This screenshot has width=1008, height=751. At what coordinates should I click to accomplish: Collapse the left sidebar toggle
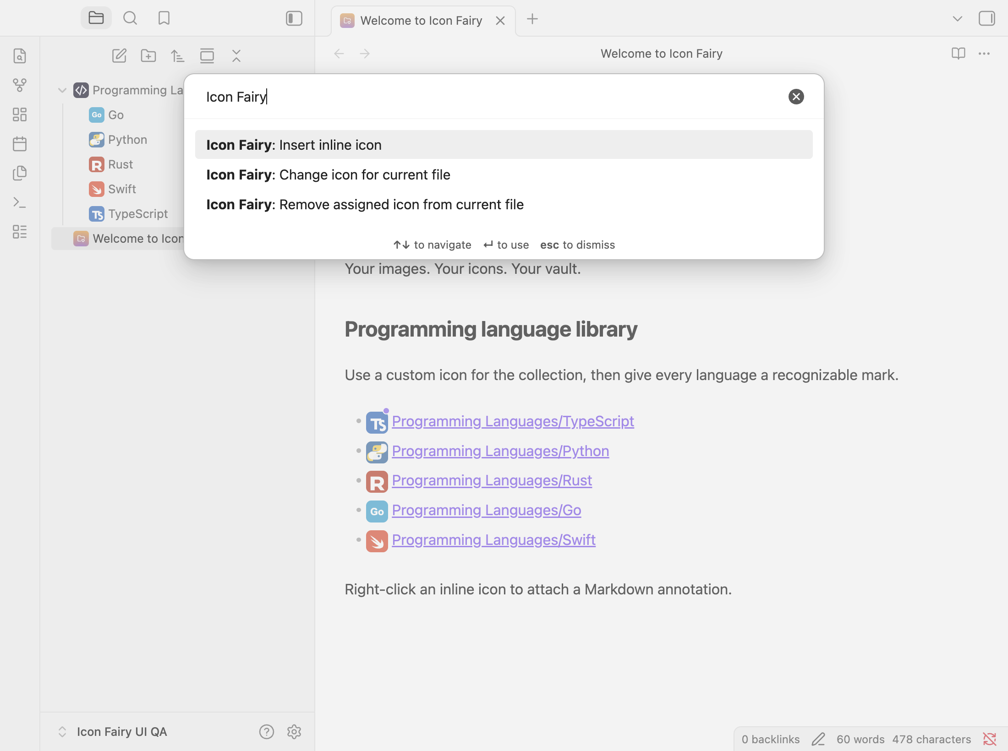(x=294, y=18)
